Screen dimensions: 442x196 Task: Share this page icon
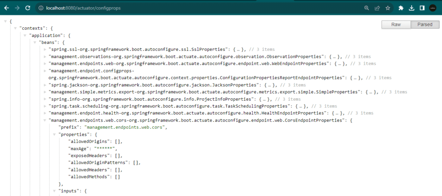click(377, 8)
